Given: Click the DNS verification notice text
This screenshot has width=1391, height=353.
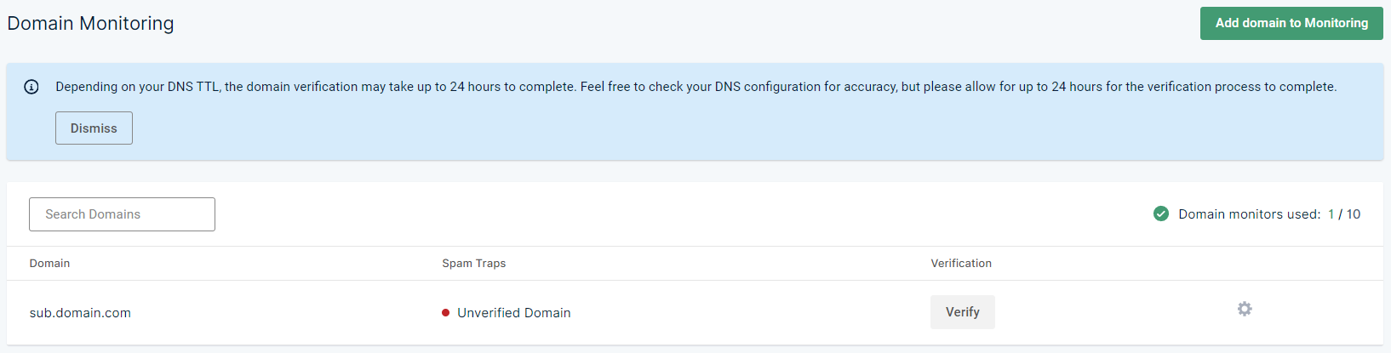Looking at the screenshot, I should 695,87.
